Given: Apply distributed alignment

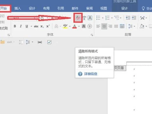Looking at the screenshot, I should pyautogui.click(x=122, y=26).
